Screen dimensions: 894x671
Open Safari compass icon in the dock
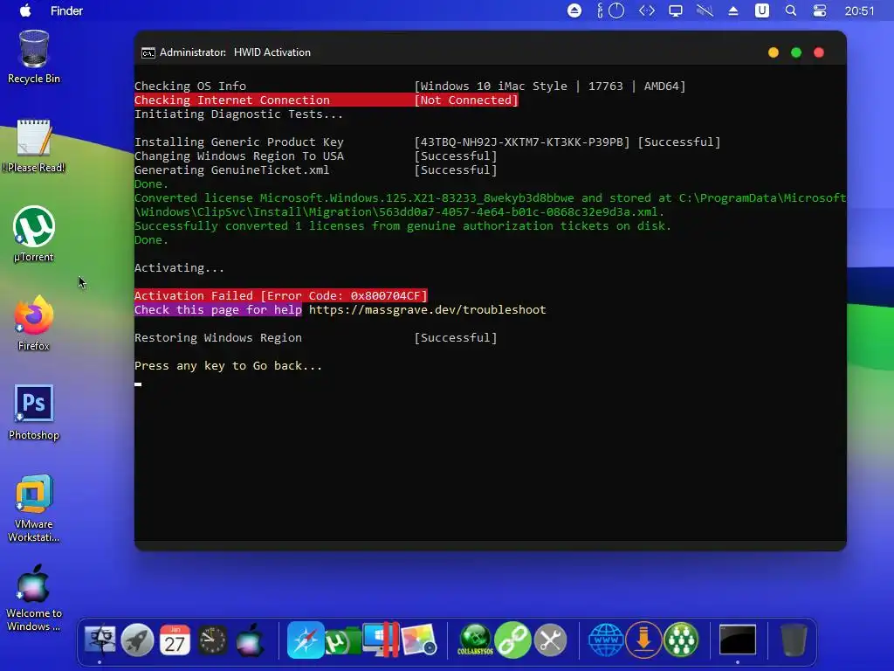pyautogui.click(x=306, y=640)
